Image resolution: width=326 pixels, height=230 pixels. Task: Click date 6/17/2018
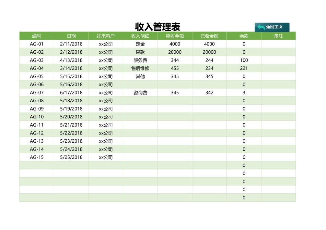[x=71, y=92]
